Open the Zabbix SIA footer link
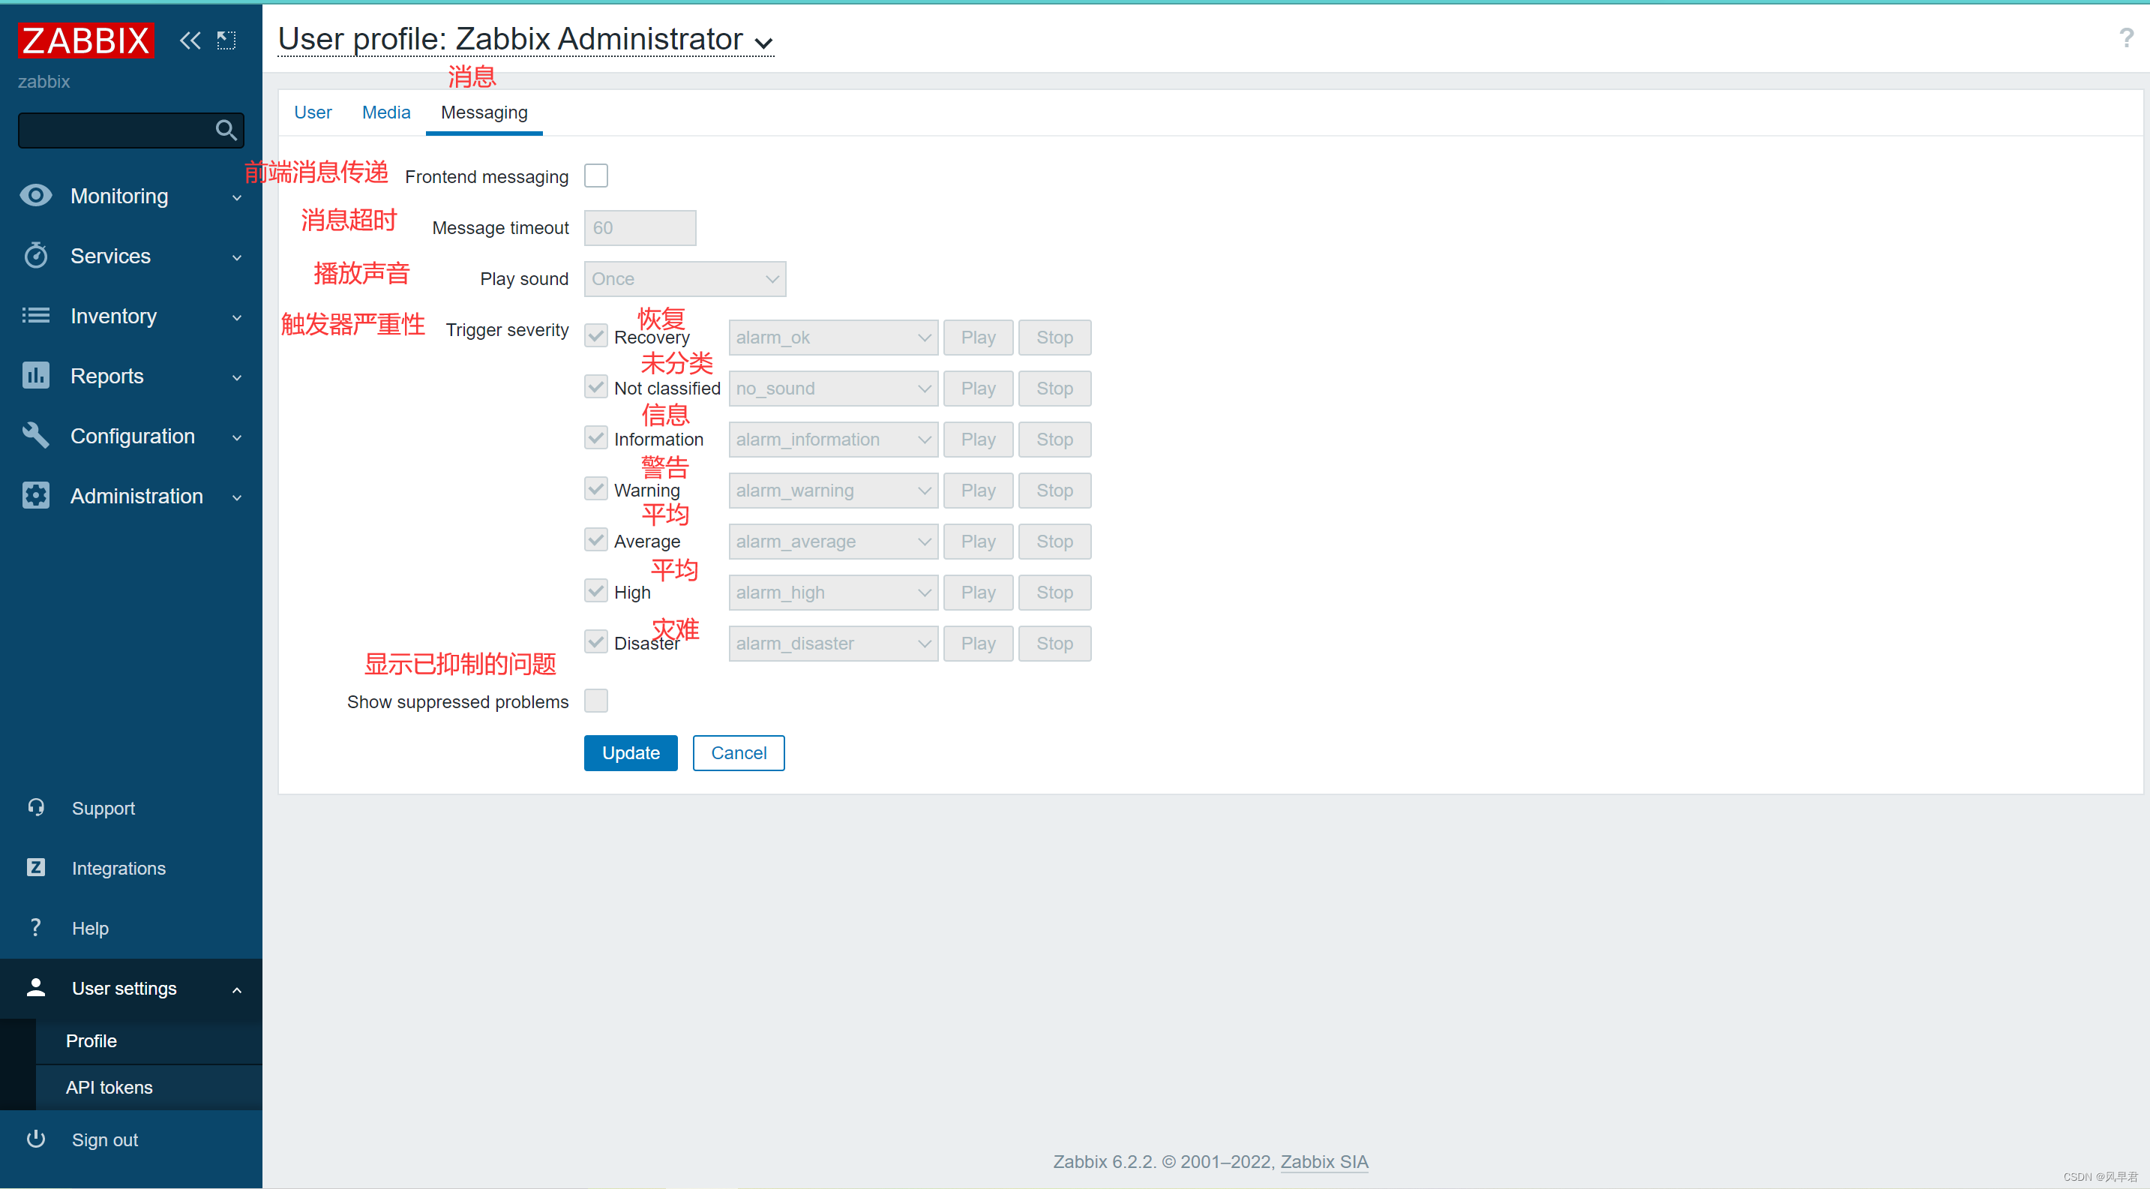Image resolution: width=2150 pixels, height=1189 pixels. pyautogui.click(x=1324, y=1161)
